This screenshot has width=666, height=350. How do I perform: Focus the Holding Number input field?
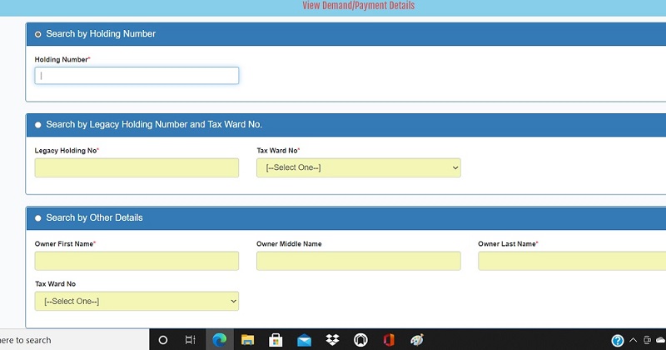pyautogui.click(x=137, y=76)
